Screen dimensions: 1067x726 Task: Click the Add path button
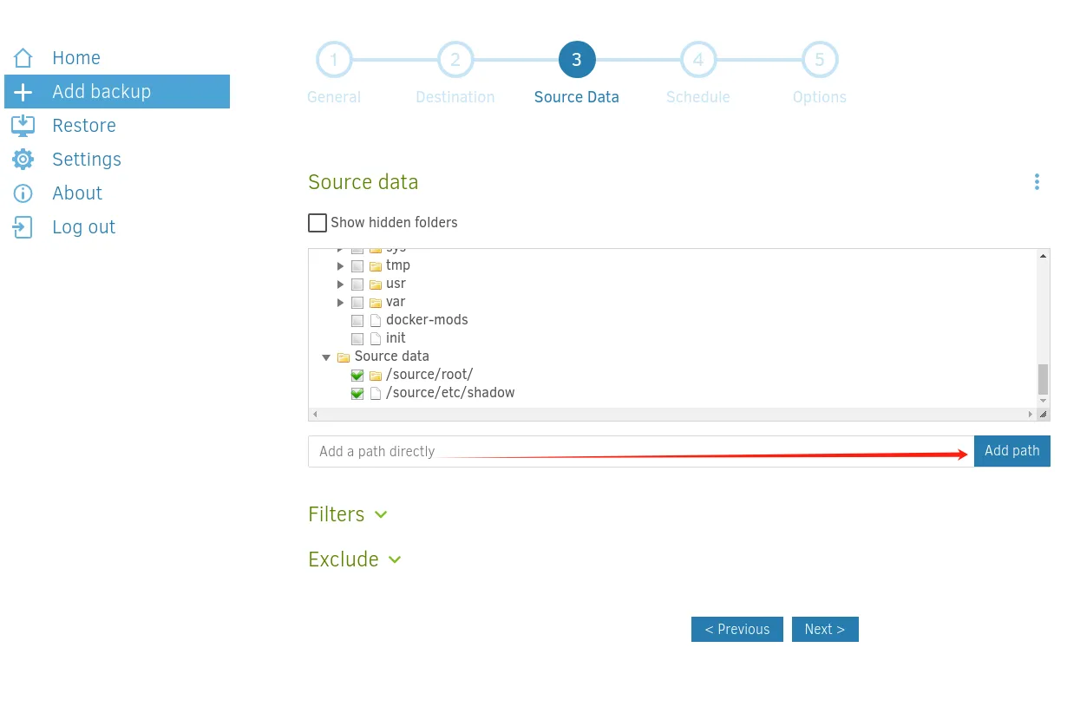(1012, 451)
